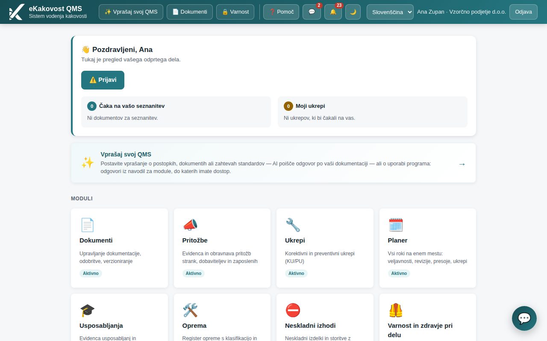Open the Slovenščina language dropdown

pos(390,12)
